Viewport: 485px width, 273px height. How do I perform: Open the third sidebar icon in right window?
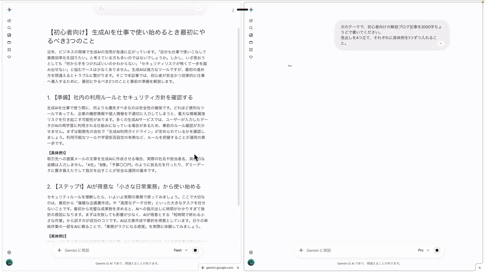[x=251, y=35]
